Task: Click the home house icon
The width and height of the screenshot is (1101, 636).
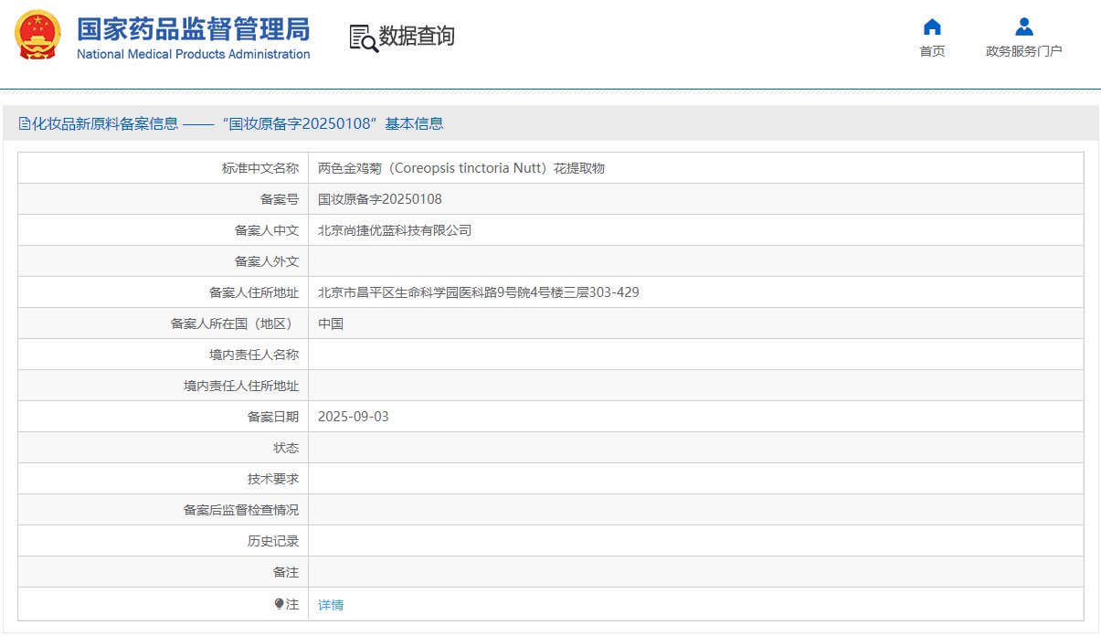Action: pyautogui.click(x=932, y=26)
